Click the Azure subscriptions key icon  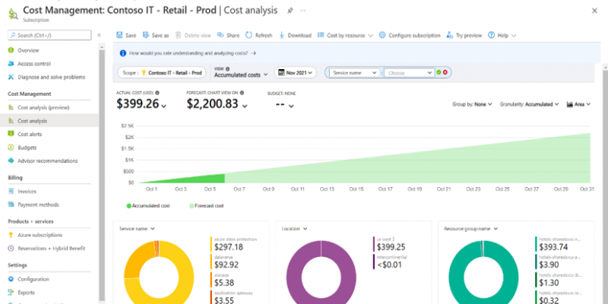click(11, 235)
